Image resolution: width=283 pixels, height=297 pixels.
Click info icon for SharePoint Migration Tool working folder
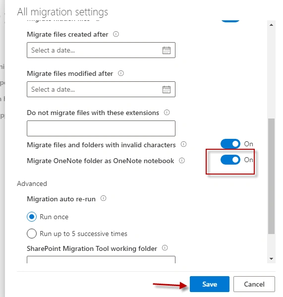point(165,248)
